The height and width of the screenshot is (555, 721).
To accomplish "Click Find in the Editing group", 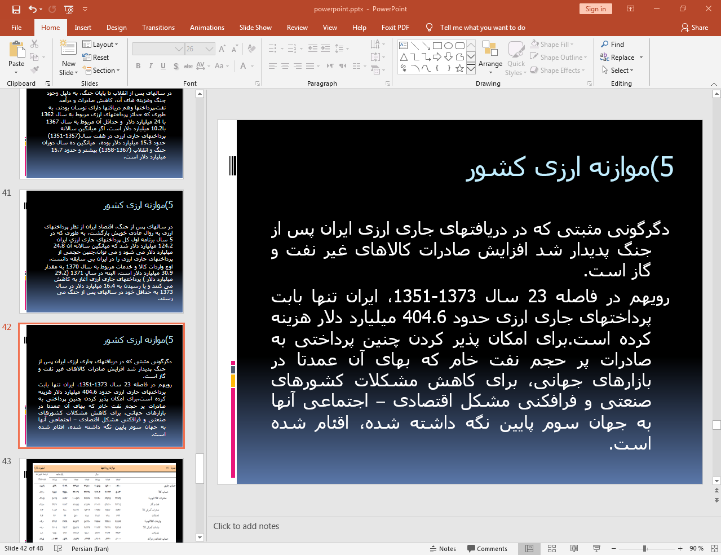I will [613, 45].
